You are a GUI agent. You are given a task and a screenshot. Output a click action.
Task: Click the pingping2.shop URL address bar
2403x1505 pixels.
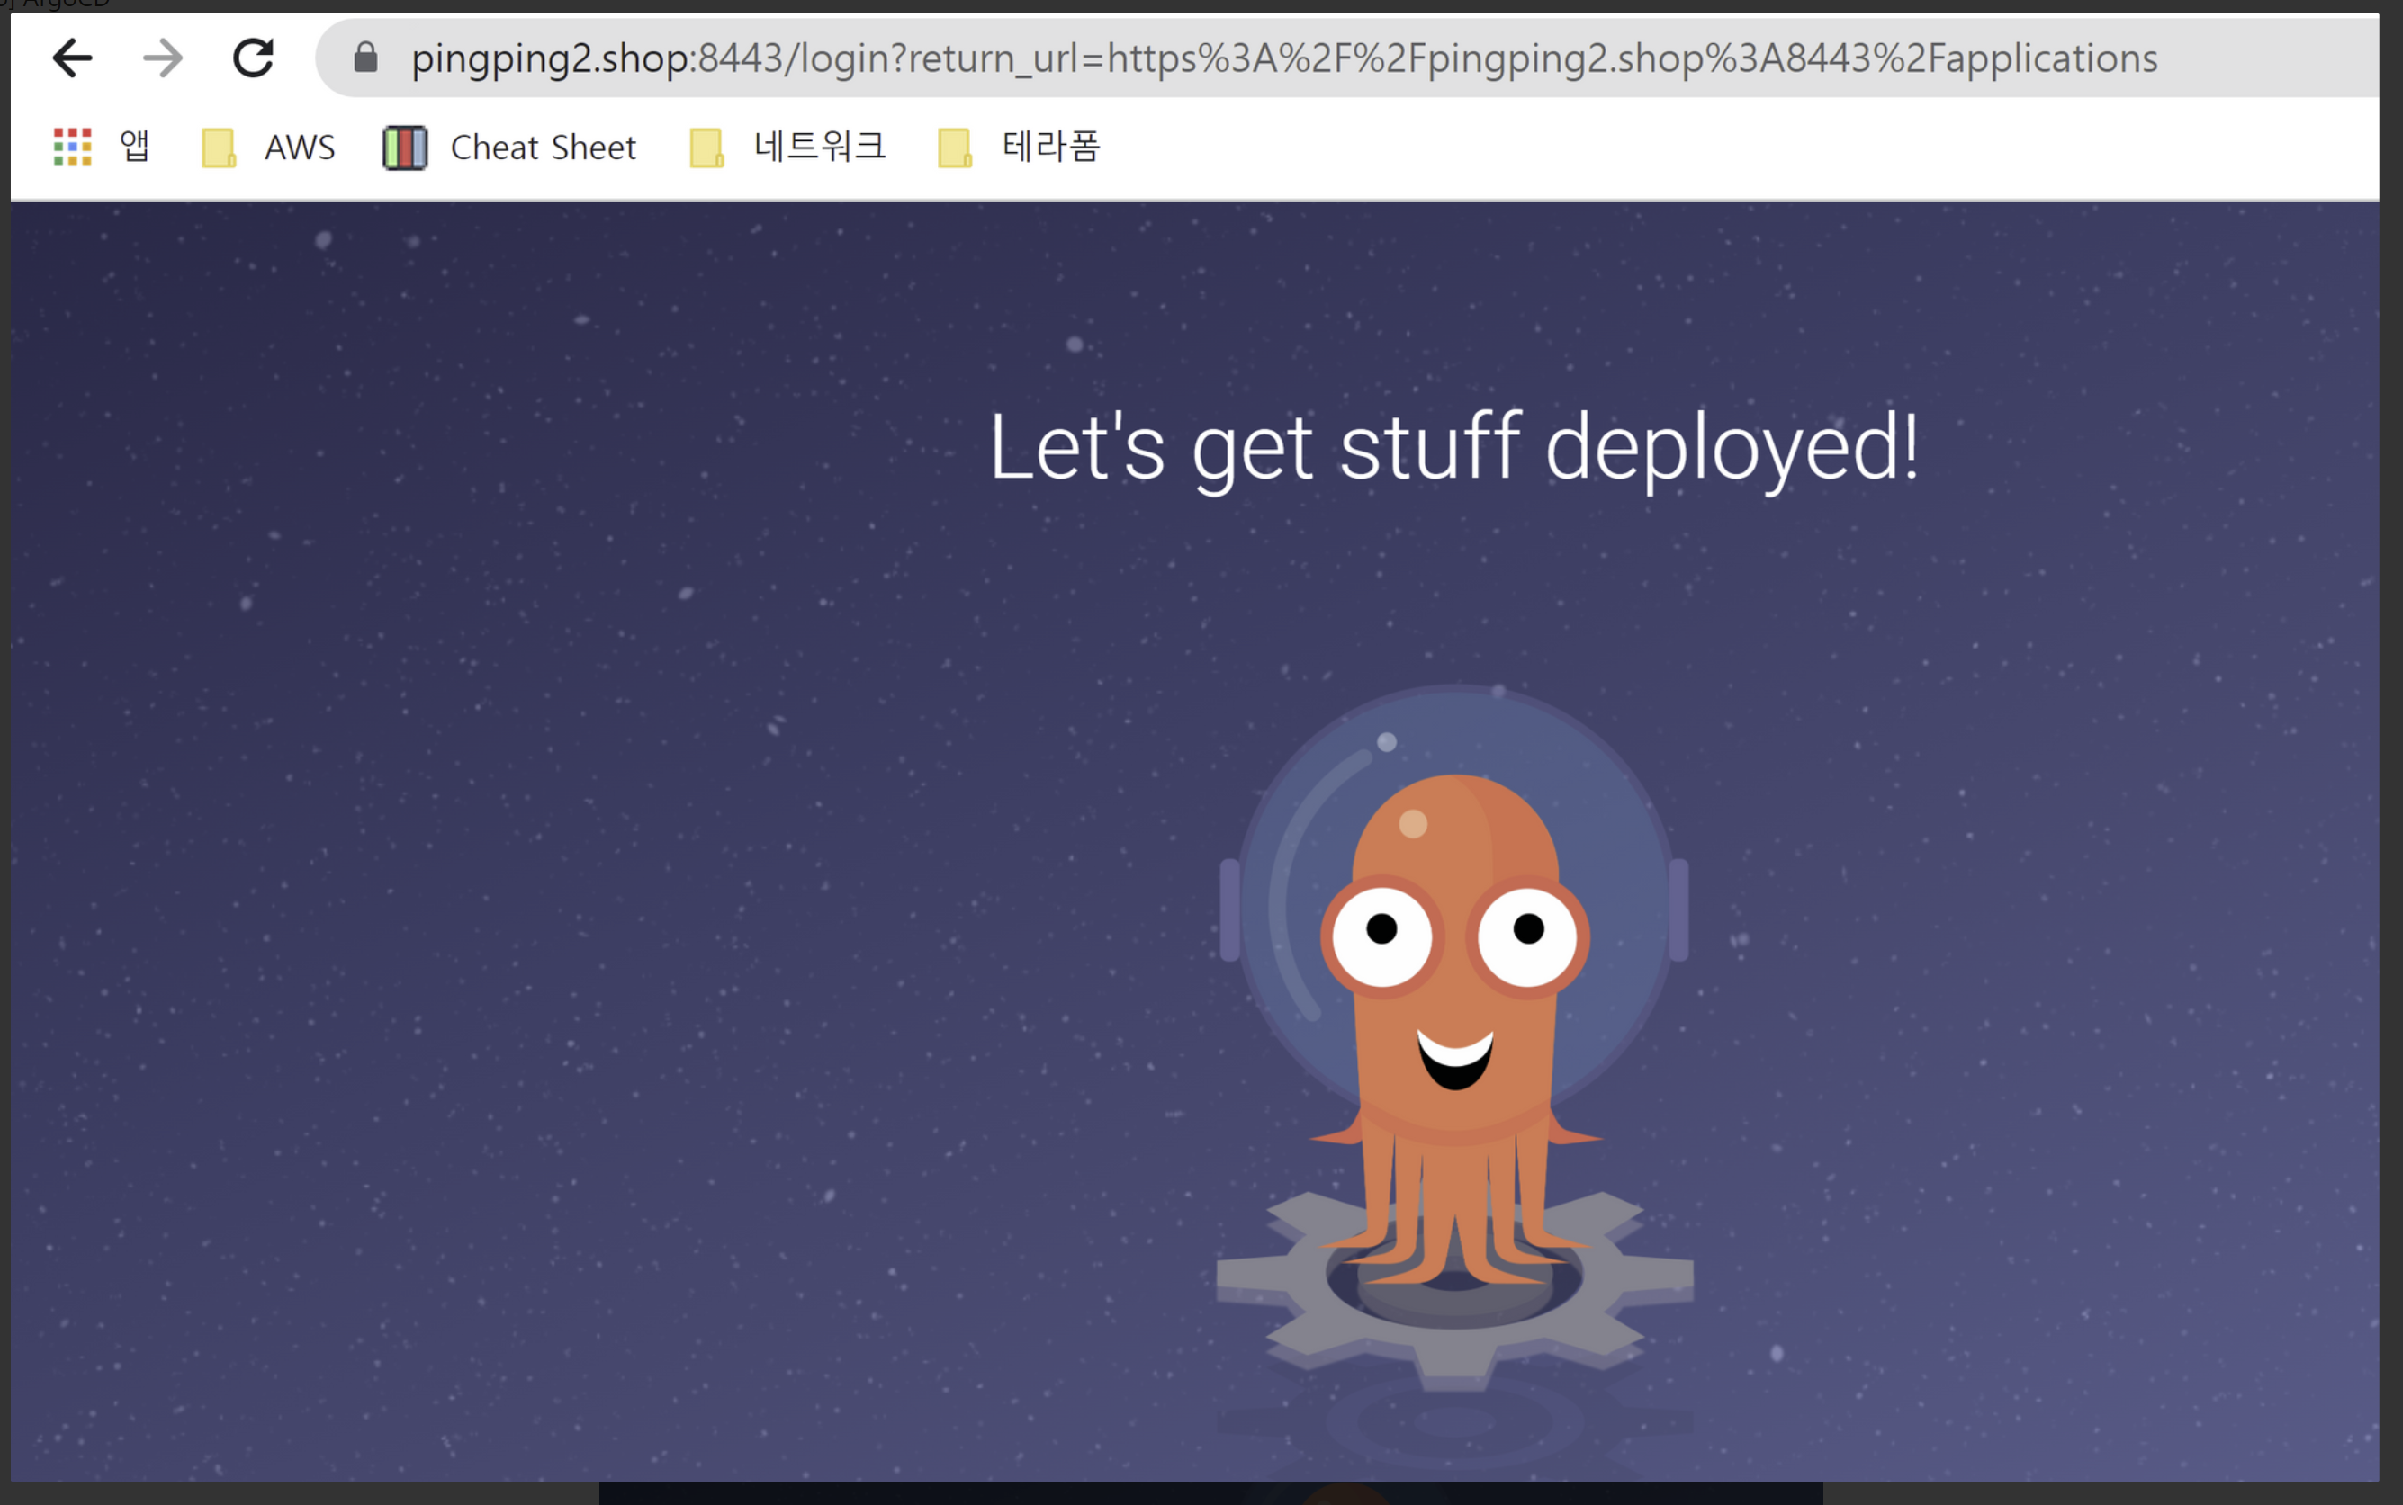point(1284,58)
